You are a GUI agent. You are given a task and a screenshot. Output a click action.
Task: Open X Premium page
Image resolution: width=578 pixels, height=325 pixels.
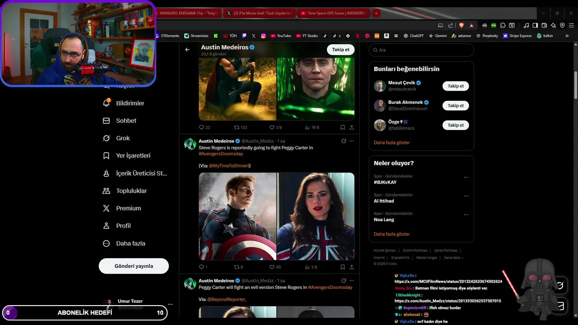[x=122, y=208]
